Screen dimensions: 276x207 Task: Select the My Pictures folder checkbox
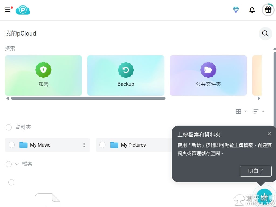coord(102,145)
